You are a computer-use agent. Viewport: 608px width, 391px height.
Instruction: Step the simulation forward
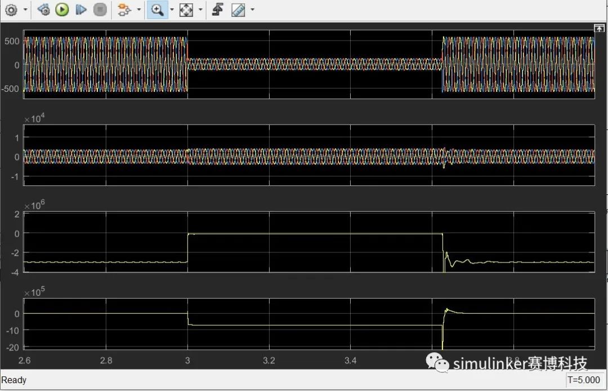point(81,10)
